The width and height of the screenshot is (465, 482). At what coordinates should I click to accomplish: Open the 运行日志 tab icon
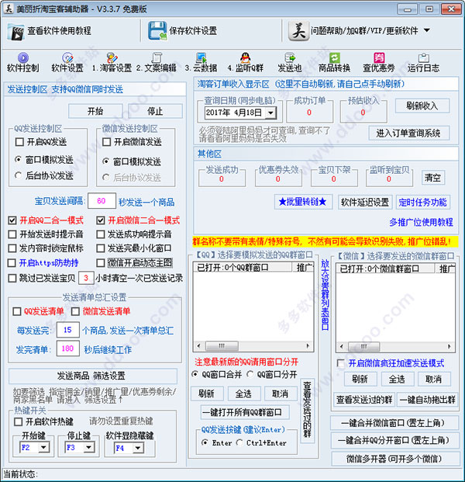[424, 57]
